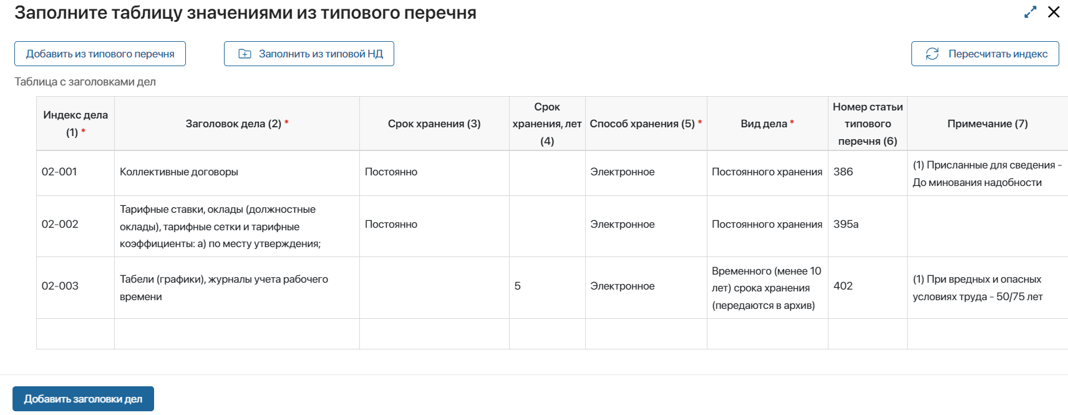This screenshot has width=1068, height=415.
Task: Click the Примечание (7) column header
Action: [x=984, y=123]
